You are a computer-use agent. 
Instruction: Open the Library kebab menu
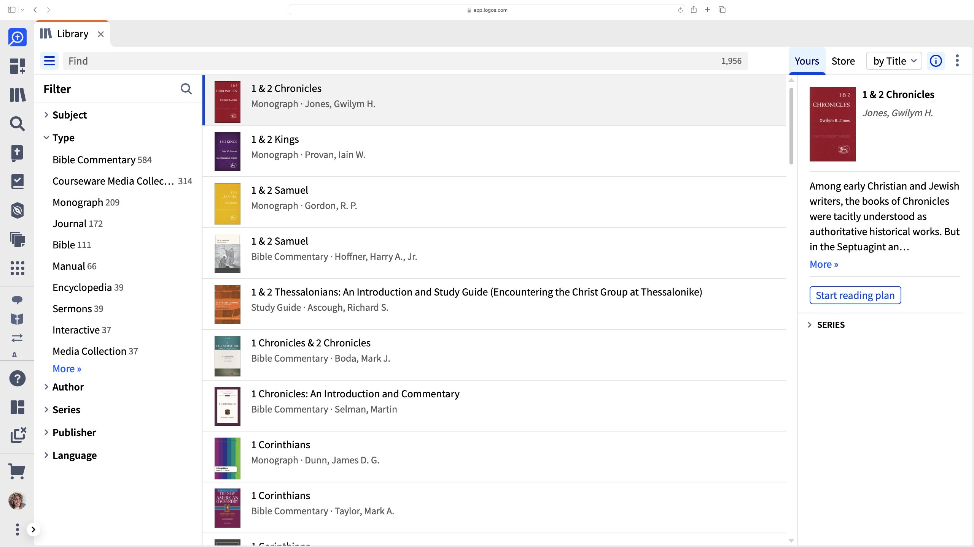point(957,61)
